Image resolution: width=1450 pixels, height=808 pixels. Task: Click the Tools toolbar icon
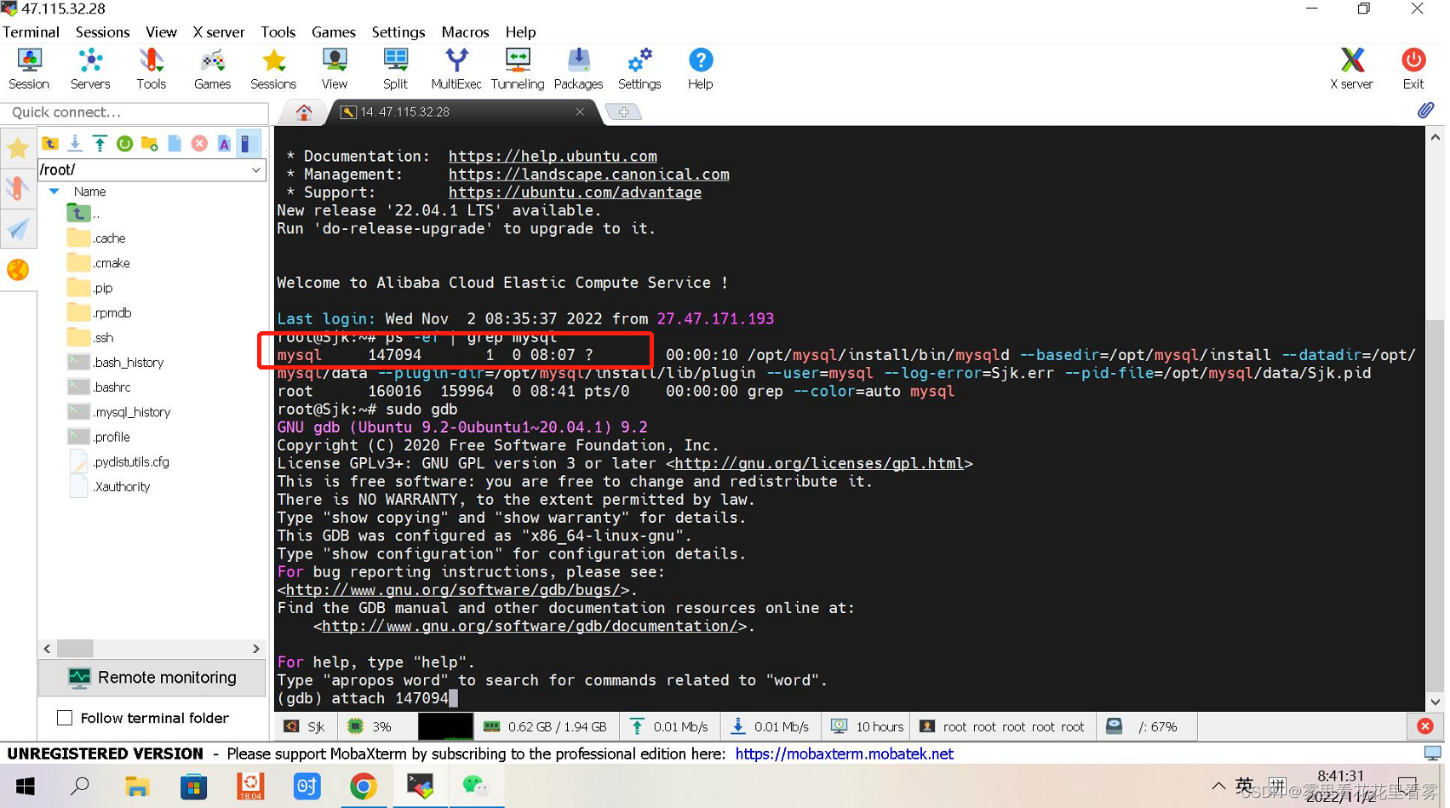click(x=151, y=68)
